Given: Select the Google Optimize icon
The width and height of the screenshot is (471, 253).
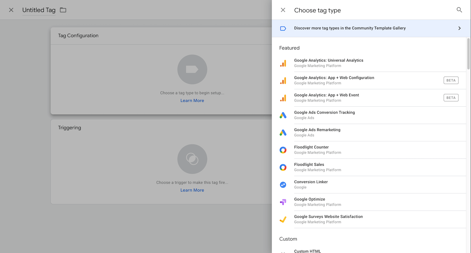Looking at the screenshot, I should click(x=283, y=202).
